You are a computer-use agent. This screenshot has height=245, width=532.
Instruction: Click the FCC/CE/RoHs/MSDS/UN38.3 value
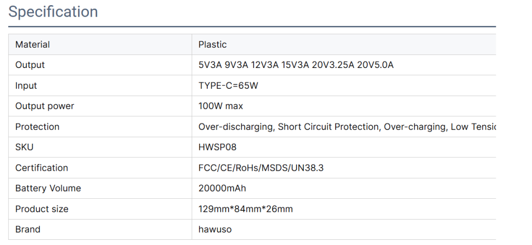click(261, 168)
